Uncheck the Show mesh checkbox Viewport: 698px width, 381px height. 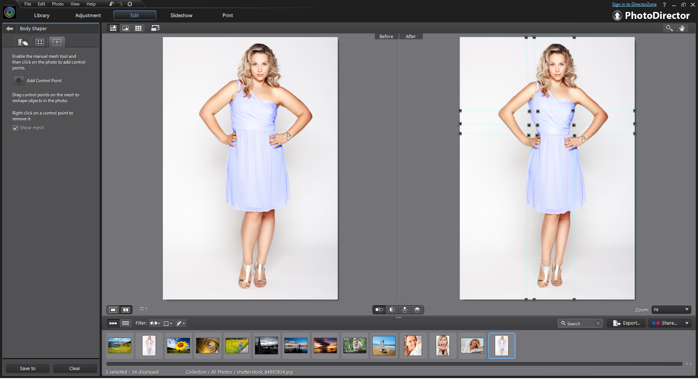tap(16, 128)
